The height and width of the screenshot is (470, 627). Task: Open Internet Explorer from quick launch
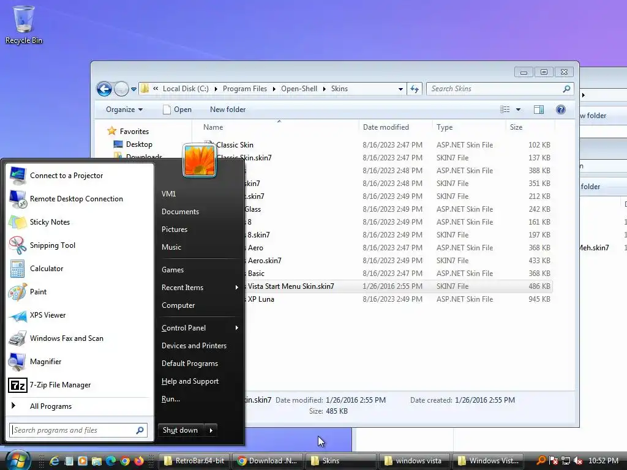(54, 461)
